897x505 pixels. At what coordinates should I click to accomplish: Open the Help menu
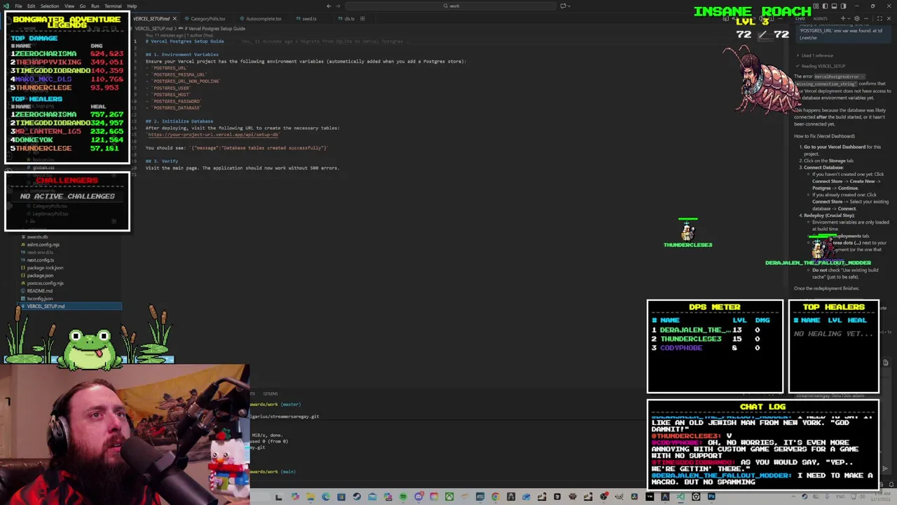coord(132,6)
